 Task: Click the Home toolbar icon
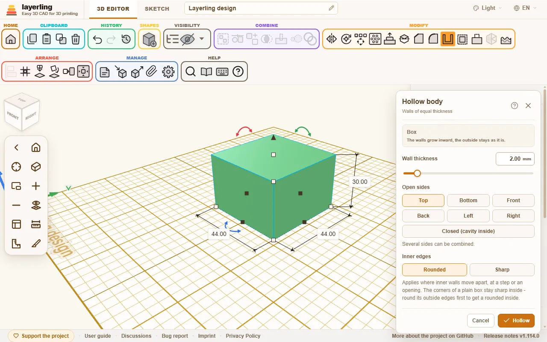[11, 39]
